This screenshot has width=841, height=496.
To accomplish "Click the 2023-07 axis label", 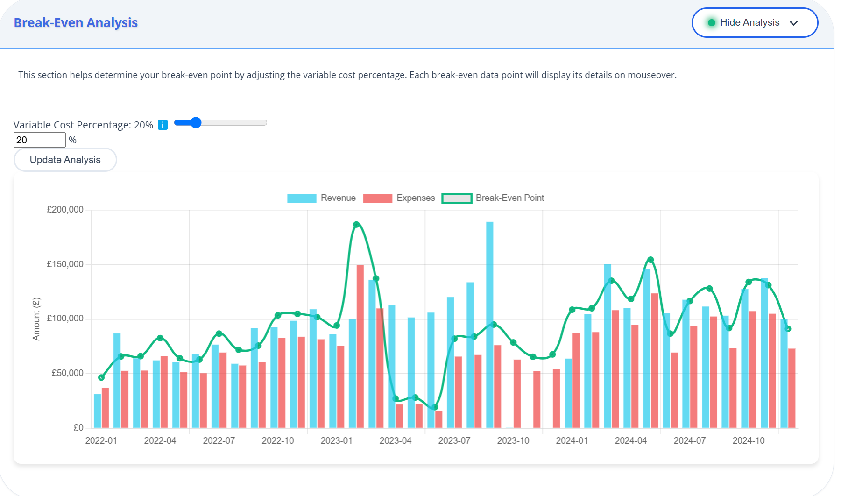I will click(454, 440).
